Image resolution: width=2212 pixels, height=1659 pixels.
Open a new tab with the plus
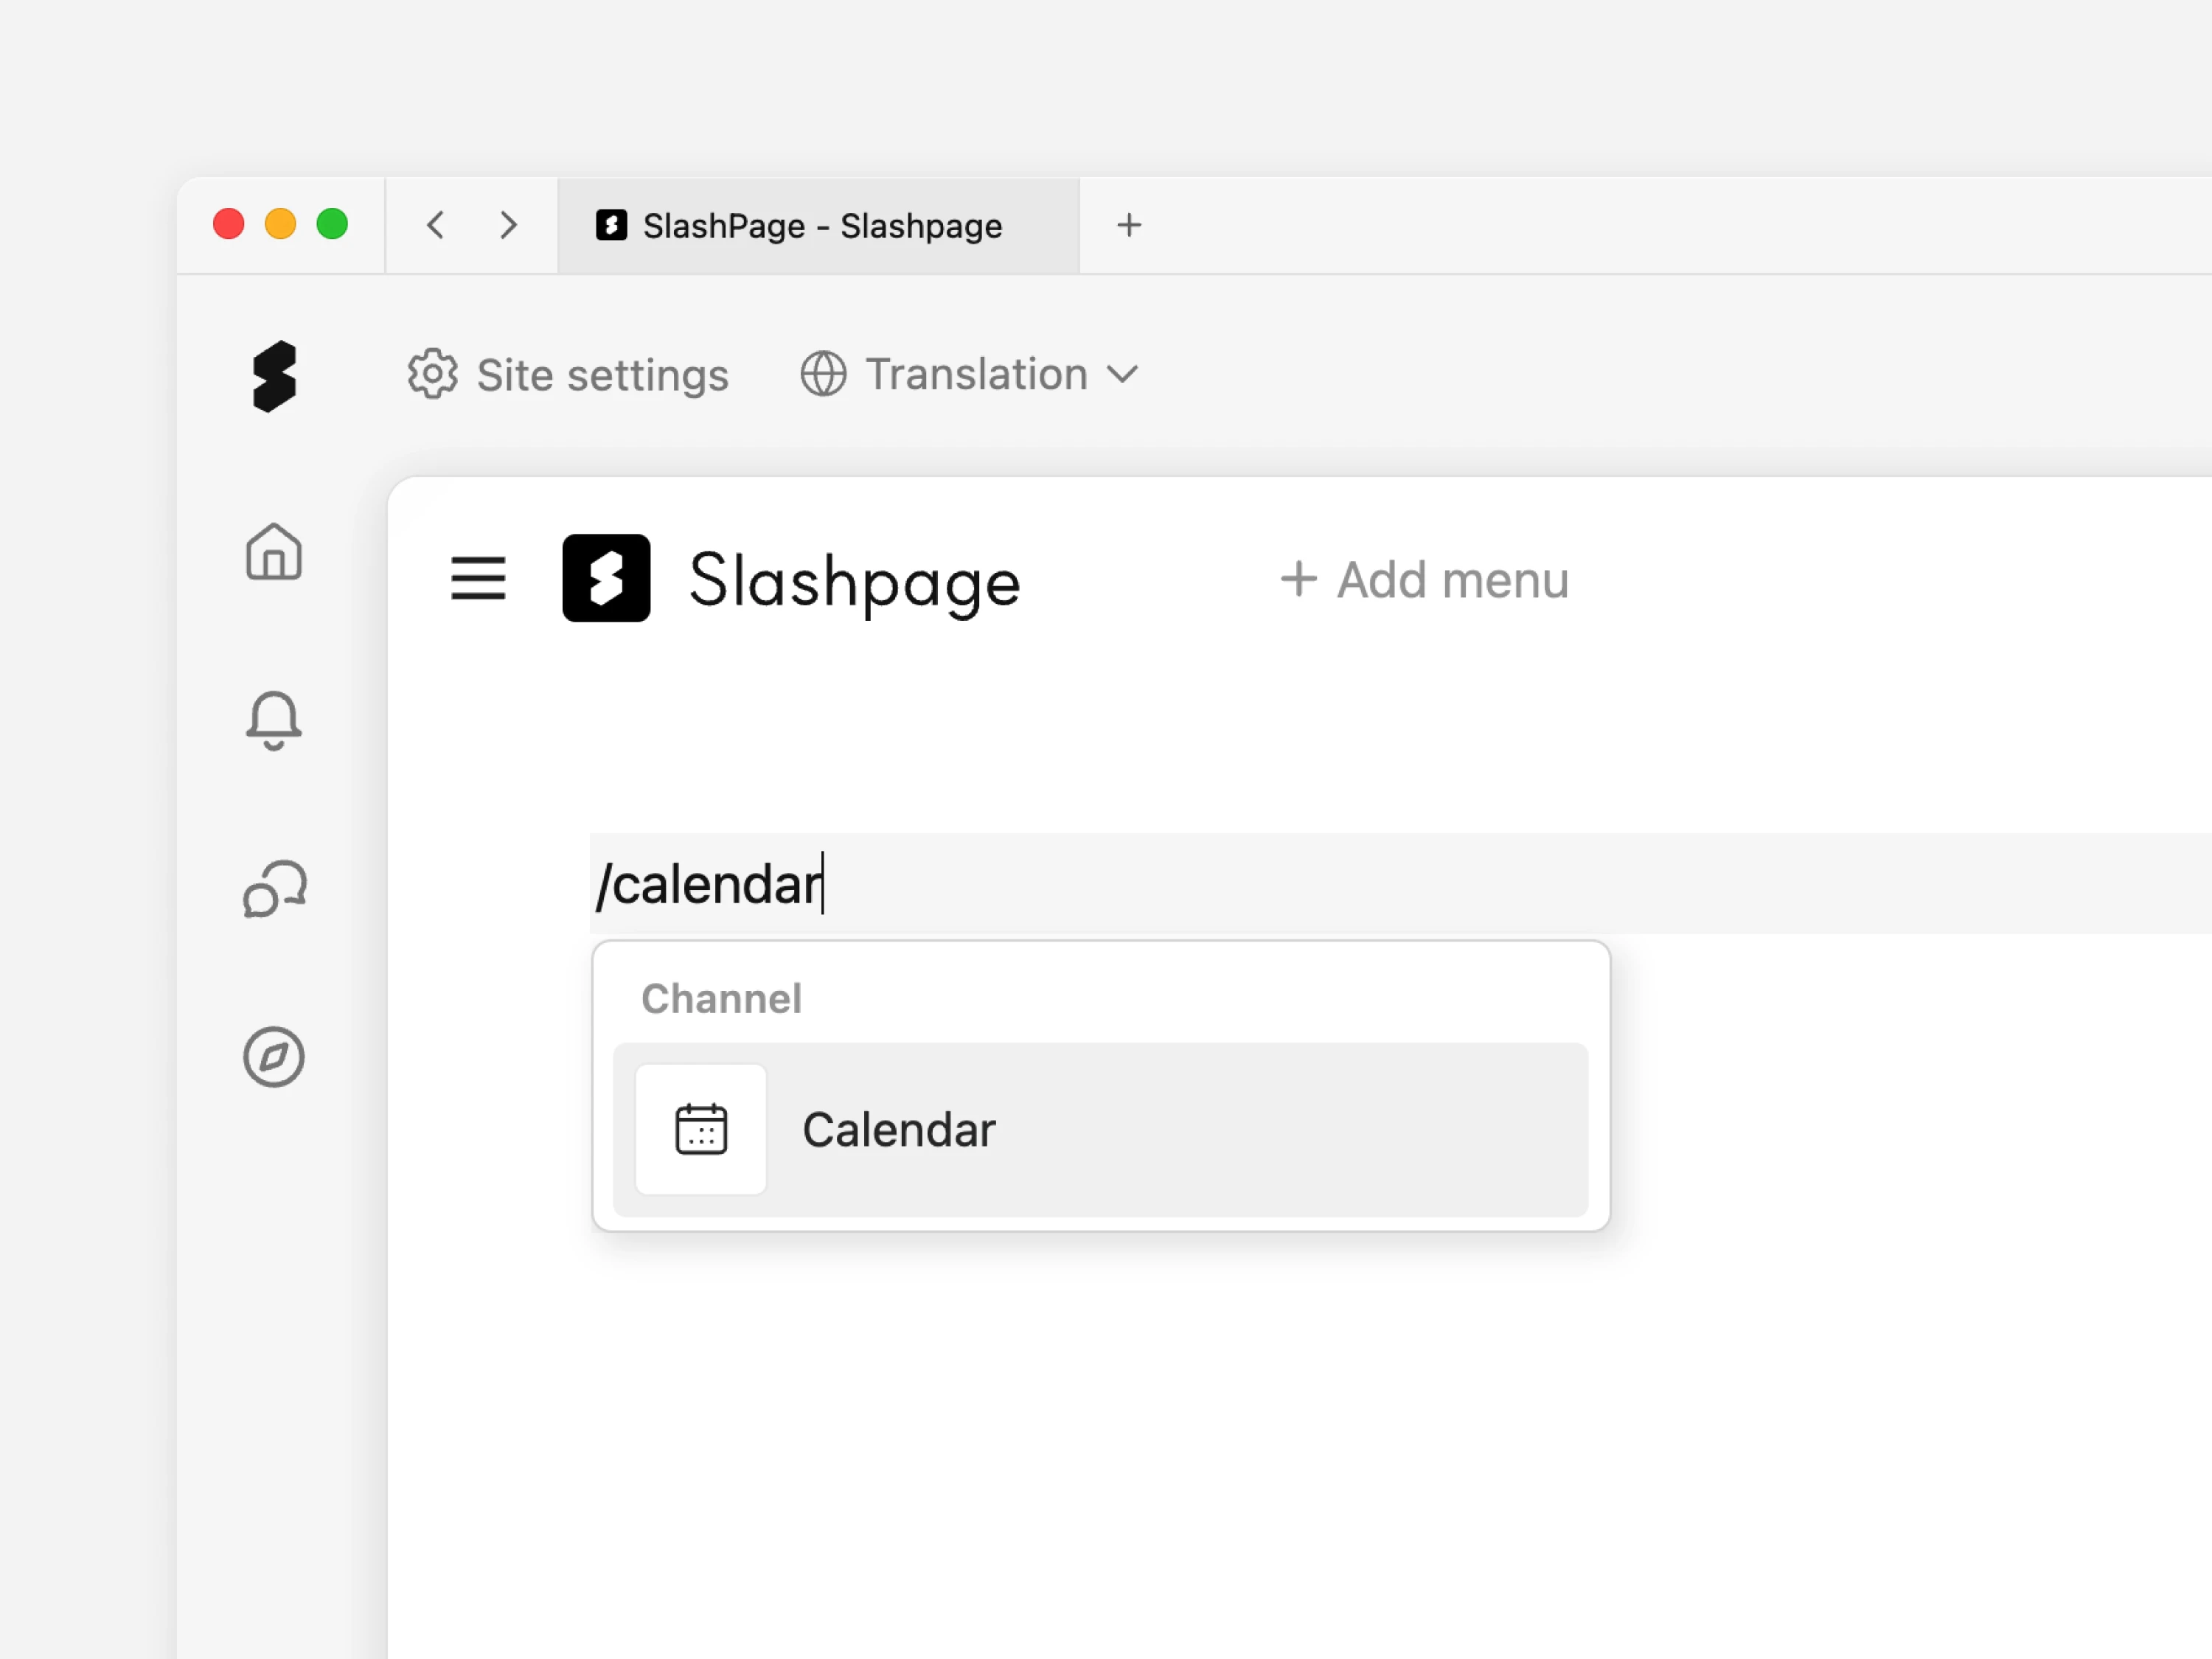1129,225
